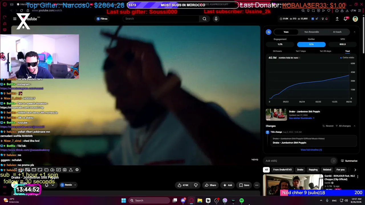Toggle the channel notification bell

pos(47,185)
